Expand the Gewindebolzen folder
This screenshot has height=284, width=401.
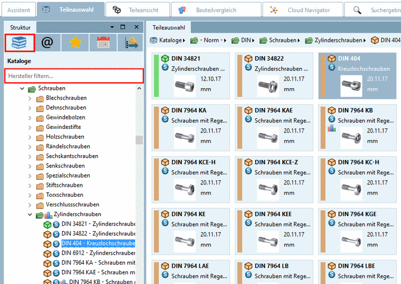pyautogui.click(x=30, y=118)
